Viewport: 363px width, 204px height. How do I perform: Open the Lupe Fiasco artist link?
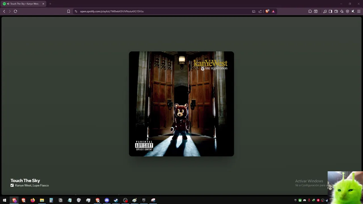coord(41,185)
